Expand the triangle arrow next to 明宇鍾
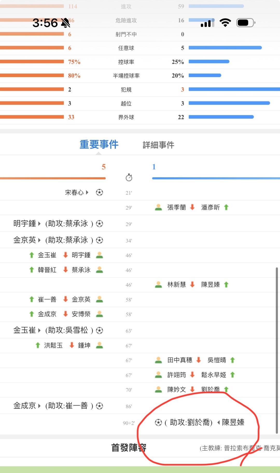 (39, 224)
